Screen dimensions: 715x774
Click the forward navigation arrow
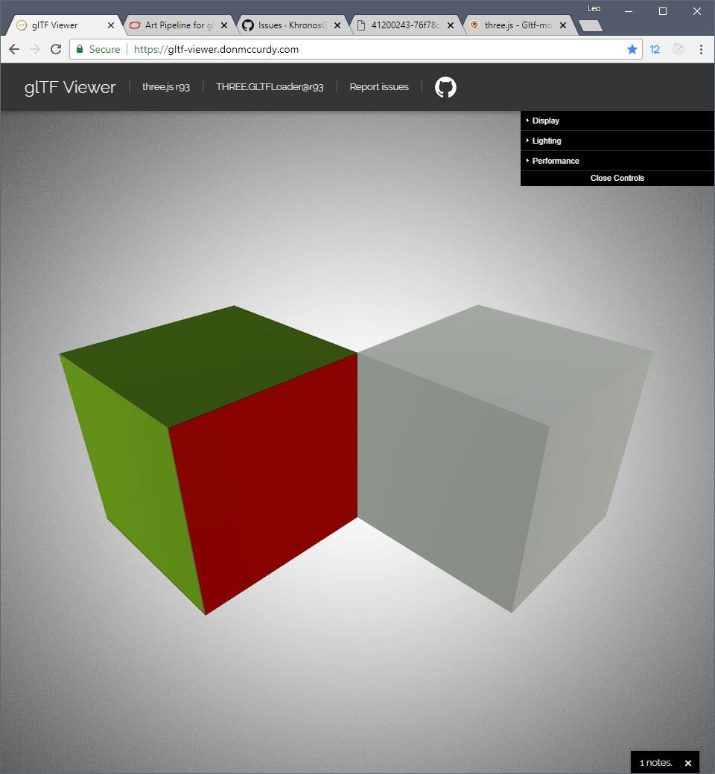point(34,48)
